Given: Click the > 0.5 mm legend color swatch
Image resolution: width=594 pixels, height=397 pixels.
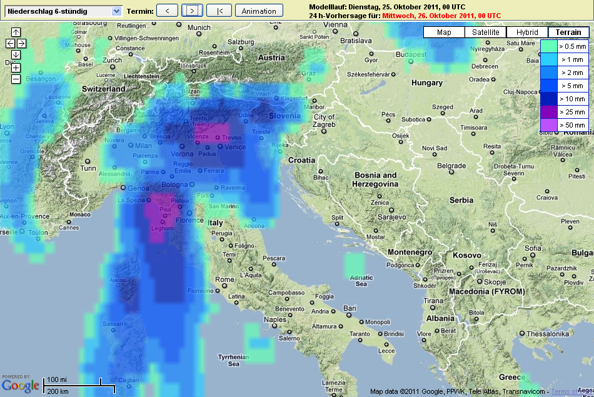Looking at the screenshot, I should tap(548, 46).
